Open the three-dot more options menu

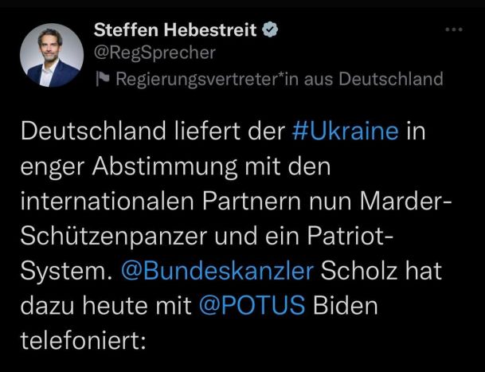(454, 29)
